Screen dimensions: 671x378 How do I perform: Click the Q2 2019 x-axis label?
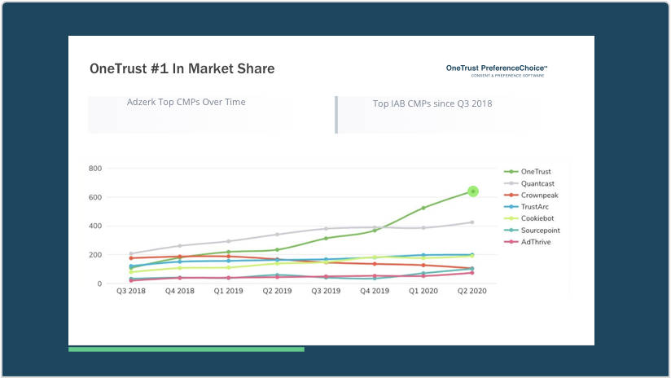[x=278, y=291]
